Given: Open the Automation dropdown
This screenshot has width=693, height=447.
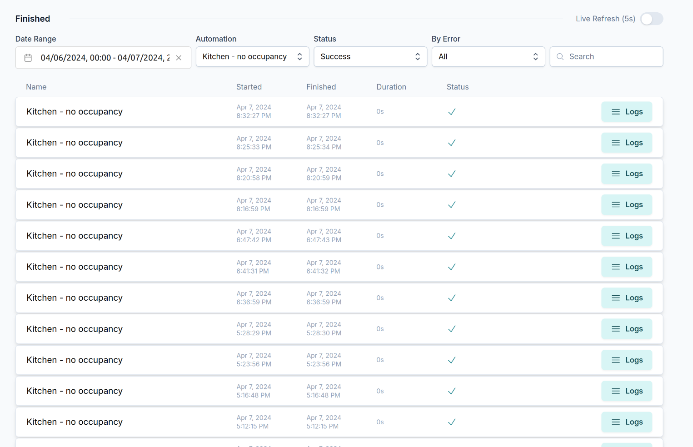Looking at the screenshot, I should click(x=252, y=57).
